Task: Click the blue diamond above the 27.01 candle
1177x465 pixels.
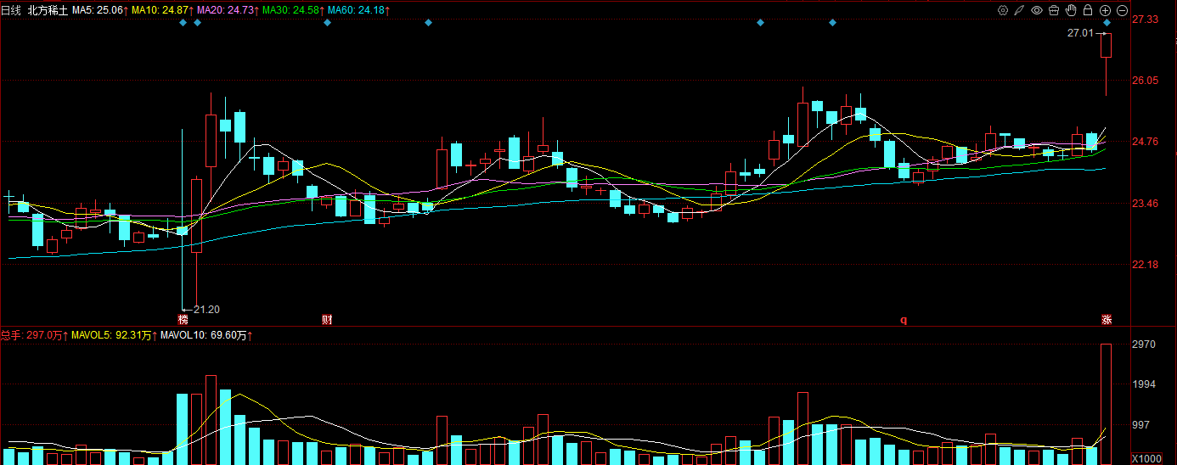Action: (1107, 22)
